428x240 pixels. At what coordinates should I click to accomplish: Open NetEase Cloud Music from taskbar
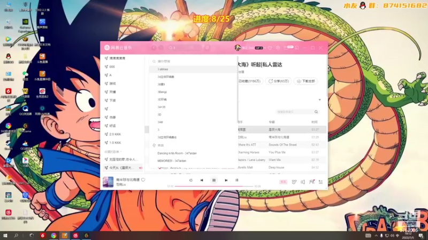click(75, 236)
